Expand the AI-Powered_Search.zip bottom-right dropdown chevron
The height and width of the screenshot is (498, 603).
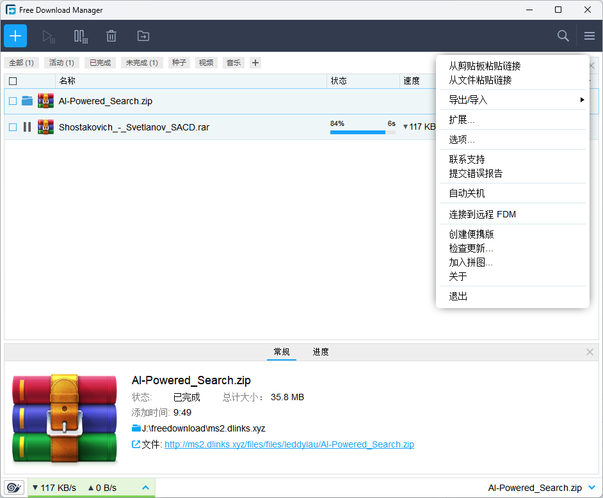[x=592, y=488]
